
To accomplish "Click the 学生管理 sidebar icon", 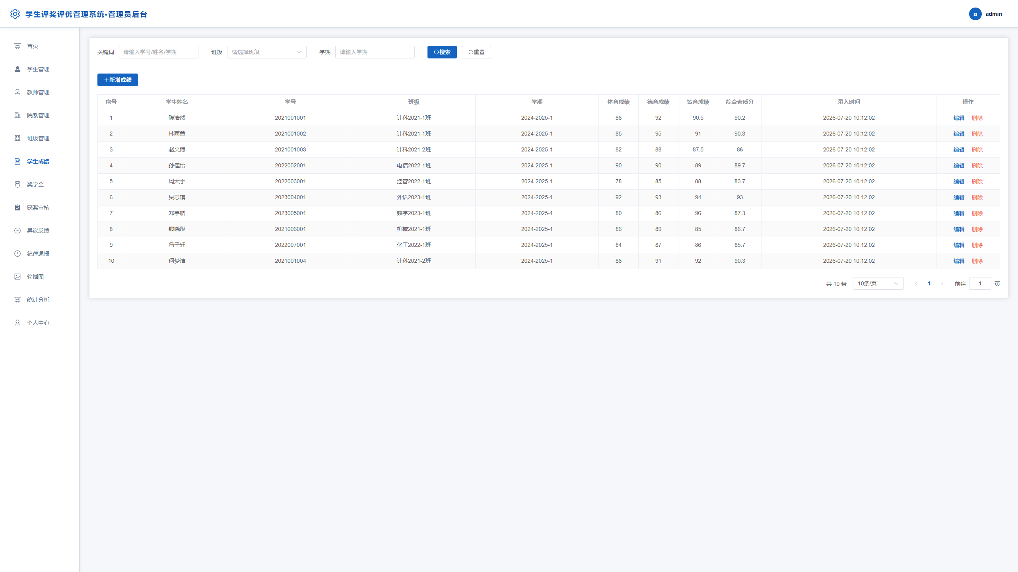I will pos(17,69).
